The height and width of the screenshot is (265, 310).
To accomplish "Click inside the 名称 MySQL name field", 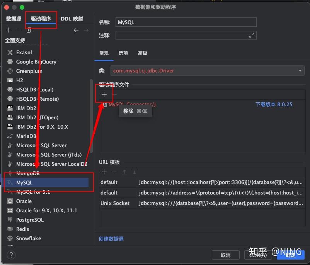I will (x=186, y=22).
